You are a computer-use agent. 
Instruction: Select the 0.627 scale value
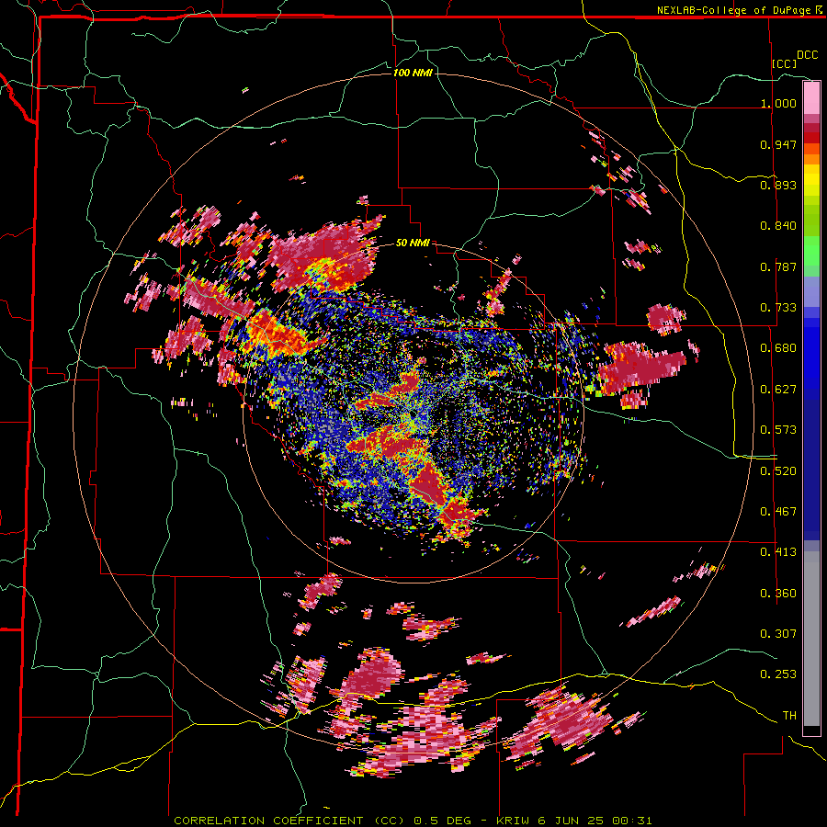(778, 390)
